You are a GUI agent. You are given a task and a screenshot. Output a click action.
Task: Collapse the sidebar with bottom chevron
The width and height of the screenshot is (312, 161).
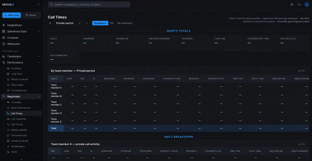click(x=21, y=159)
